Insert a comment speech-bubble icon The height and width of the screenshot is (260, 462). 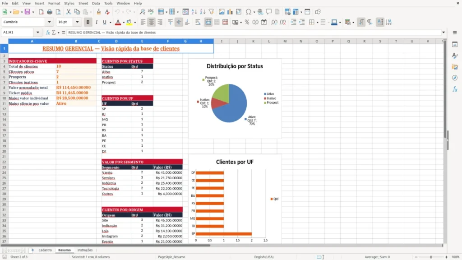coord(269,12)
